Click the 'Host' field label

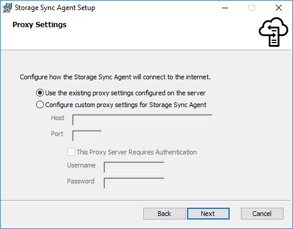pyautogui.click(x=57, y=118)
